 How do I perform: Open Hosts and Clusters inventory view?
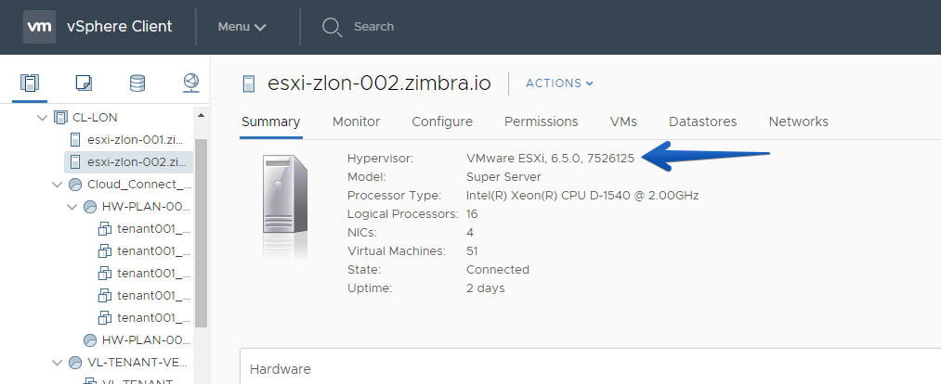[x=30, y=83]
